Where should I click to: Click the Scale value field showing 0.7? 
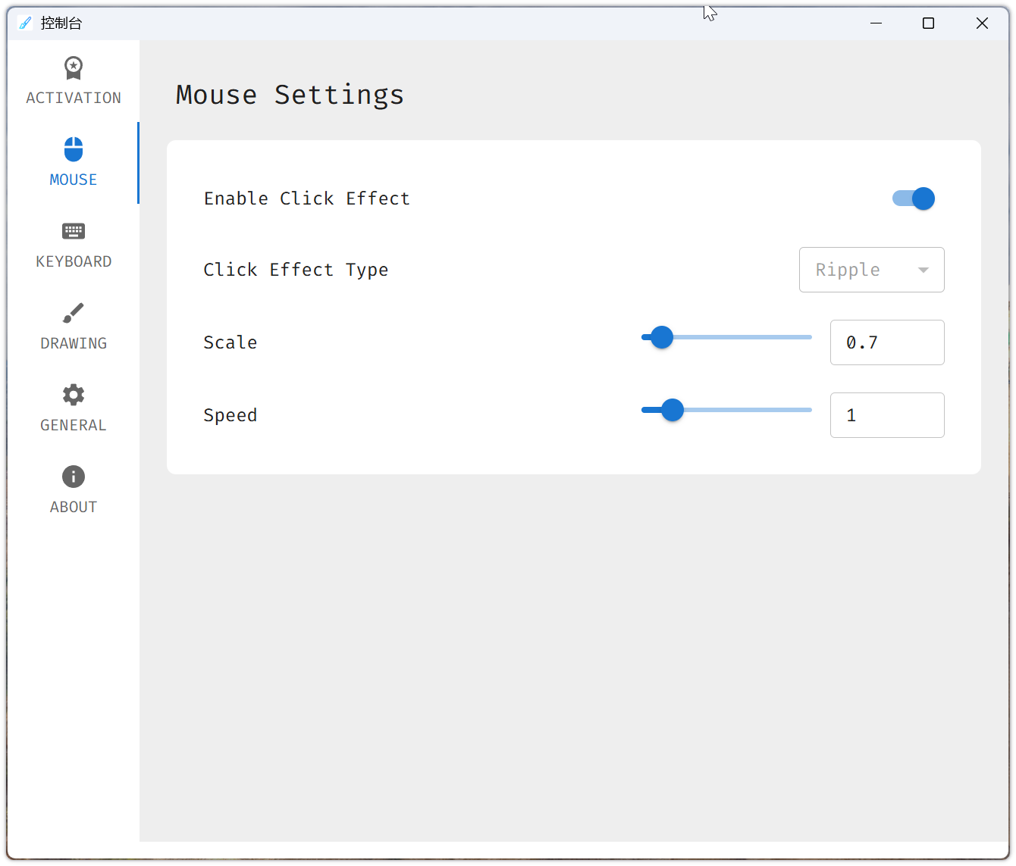887,342
